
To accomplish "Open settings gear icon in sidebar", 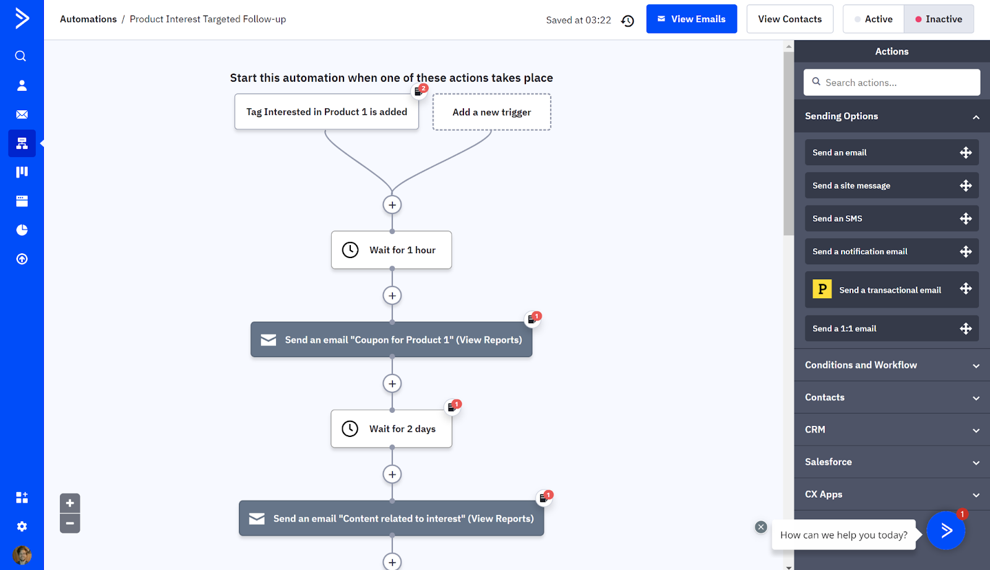I will [22, 527].
